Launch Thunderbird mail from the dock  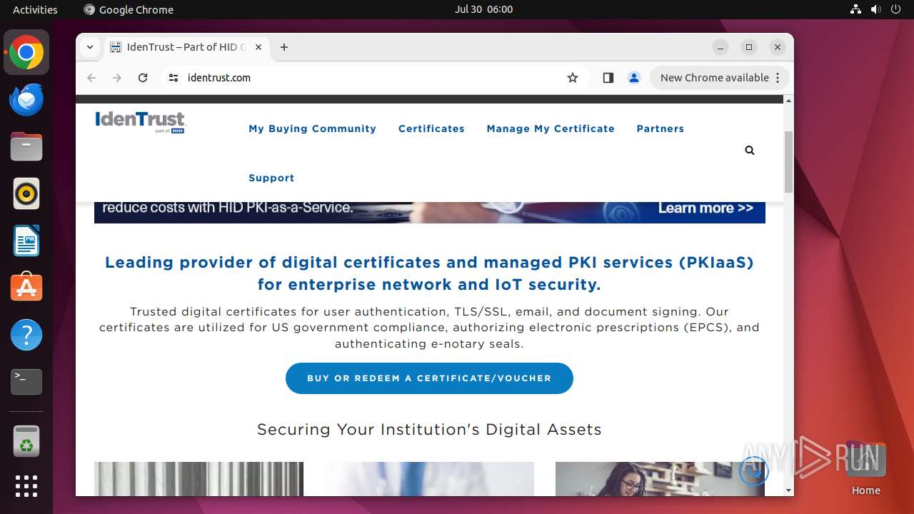pos(26,100)
